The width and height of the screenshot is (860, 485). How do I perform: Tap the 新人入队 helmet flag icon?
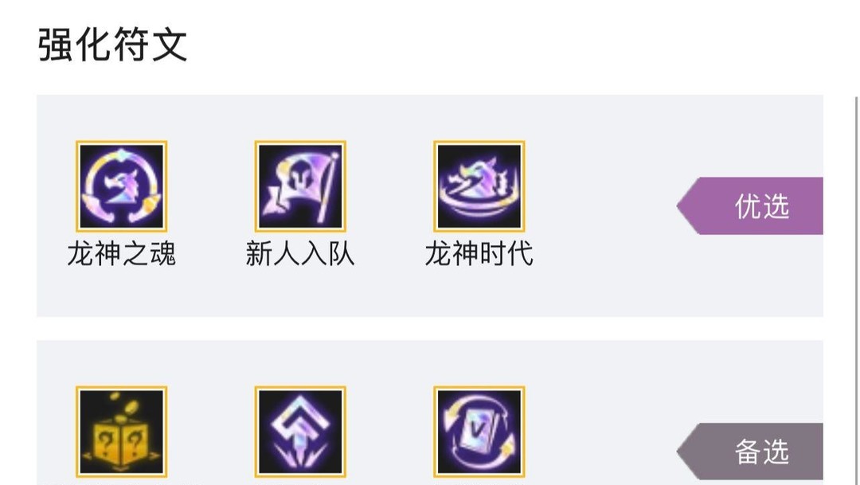pyautogui.click(x=300, y=186)
